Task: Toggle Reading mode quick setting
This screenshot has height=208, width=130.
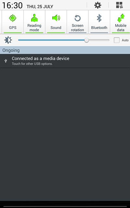Action: point(34,22)
